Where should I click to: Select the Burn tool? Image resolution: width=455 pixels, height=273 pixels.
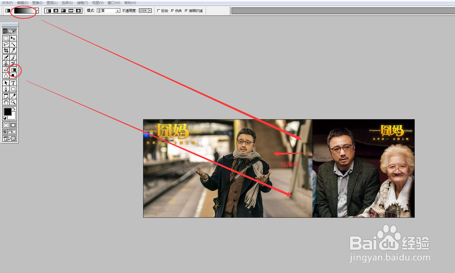[x=13, y=76]
